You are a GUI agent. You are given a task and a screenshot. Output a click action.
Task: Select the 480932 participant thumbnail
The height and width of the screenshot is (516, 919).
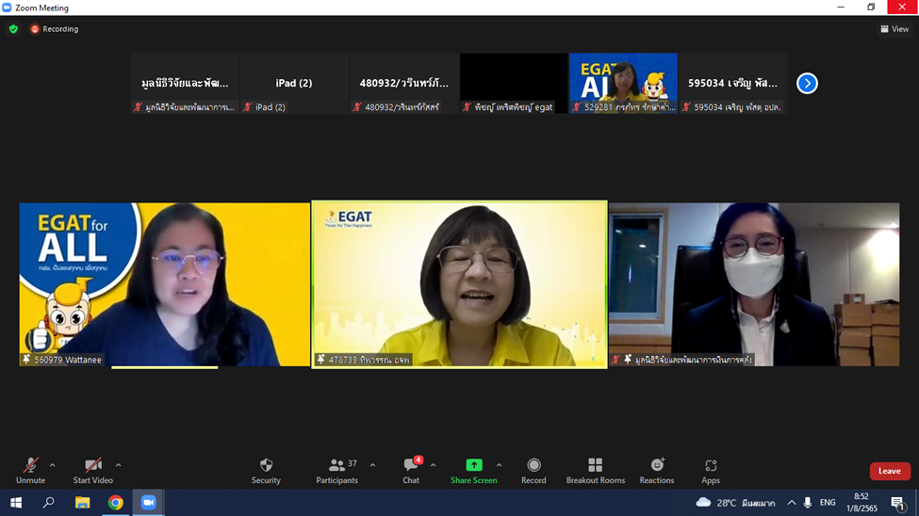click(403, 83)
